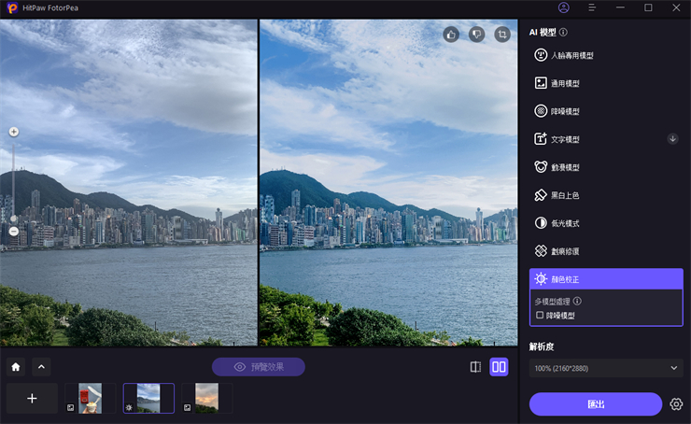Open the crop tool on preview
691x424 pixels.
(502, 35)
